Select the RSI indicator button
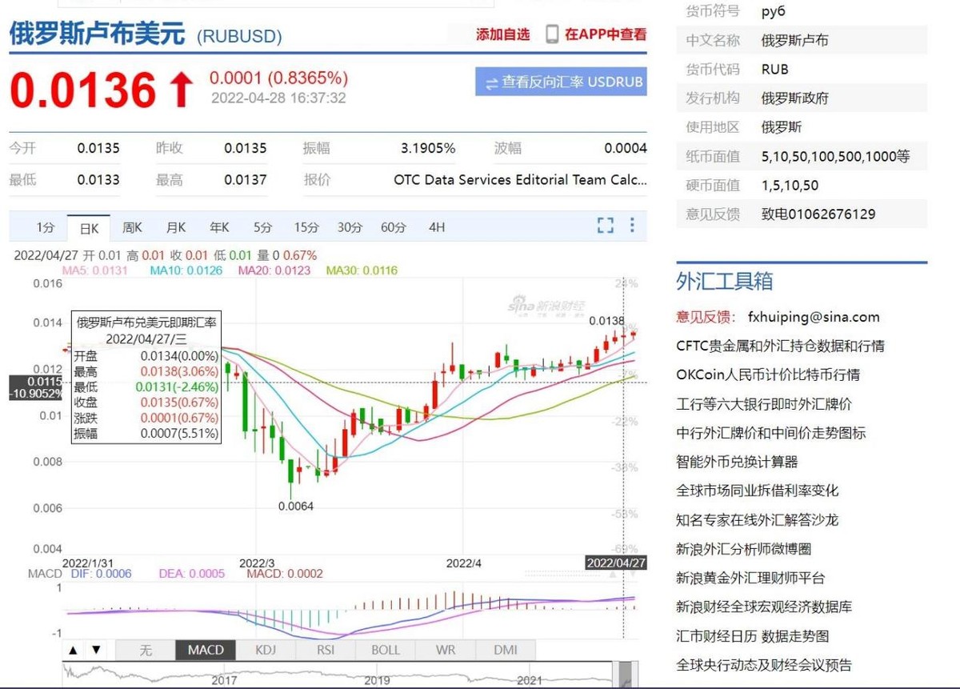 (326, 650)
